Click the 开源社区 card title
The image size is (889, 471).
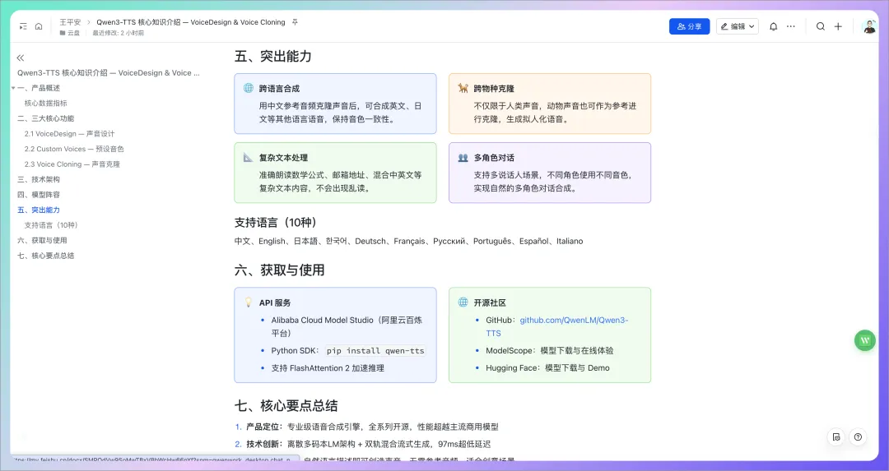tap(490, 302)
